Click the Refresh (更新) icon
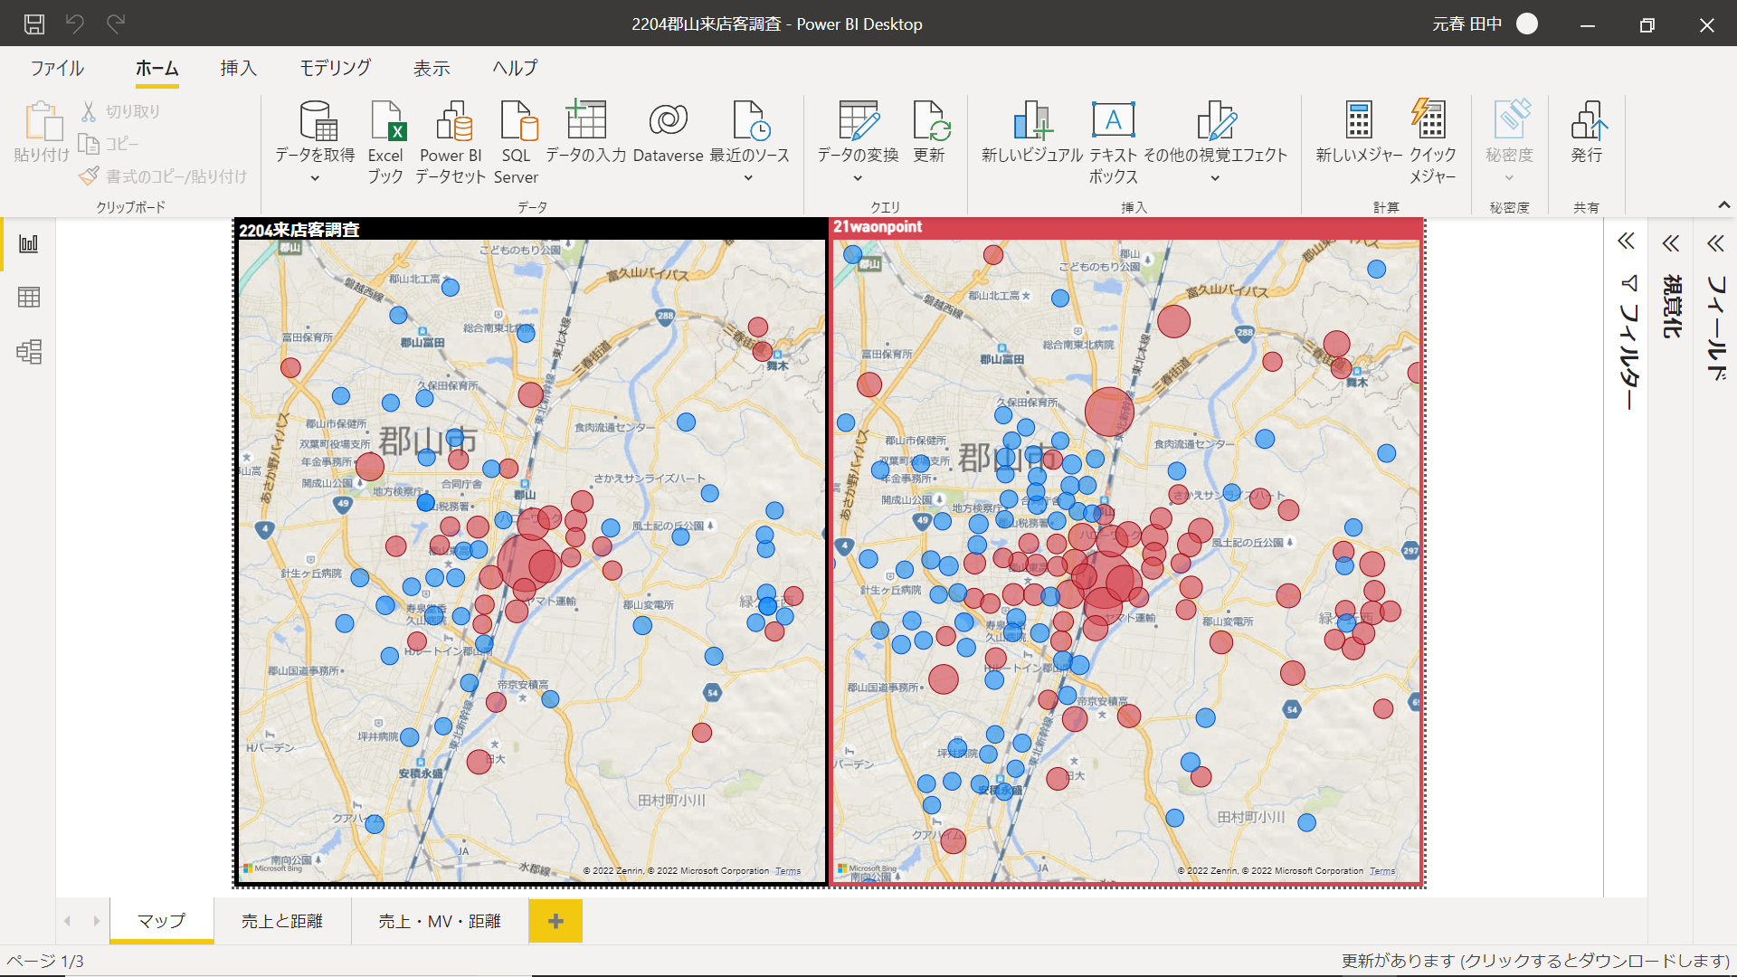Image resolution: width=1737 pixels, height=977 pixels. [929, 122]
